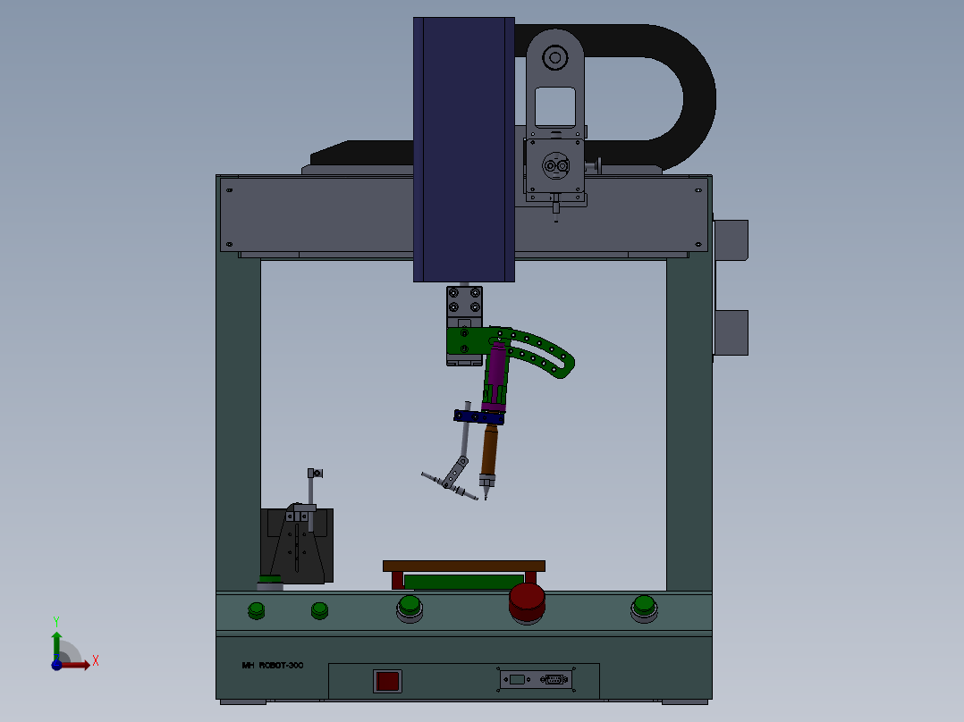This screenshot has width=964, height=722.
Task: Select the "MH ROBOT-300" label text
Action: pyautogui.click(x=273, y=665)
